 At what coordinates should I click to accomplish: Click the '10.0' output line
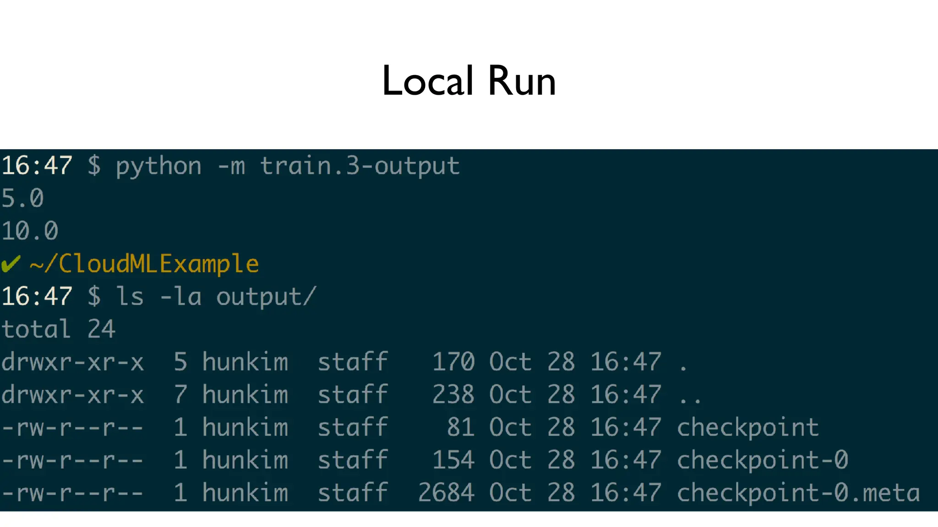(30, 231)
